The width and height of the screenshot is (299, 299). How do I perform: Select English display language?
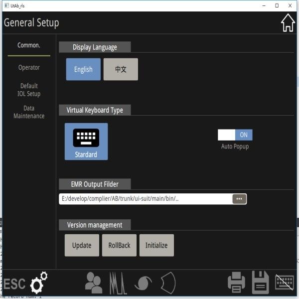pos(83,69)
